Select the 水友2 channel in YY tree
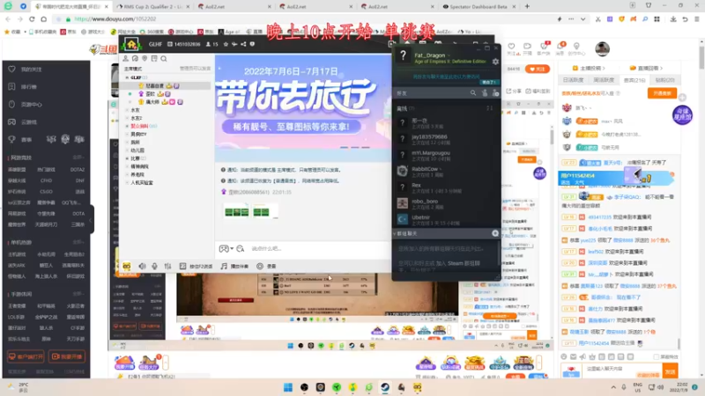This screenshot has width=705, height=396. coord(137,118)
